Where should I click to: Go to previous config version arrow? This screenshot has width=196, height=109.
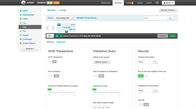tap(48, 28)
